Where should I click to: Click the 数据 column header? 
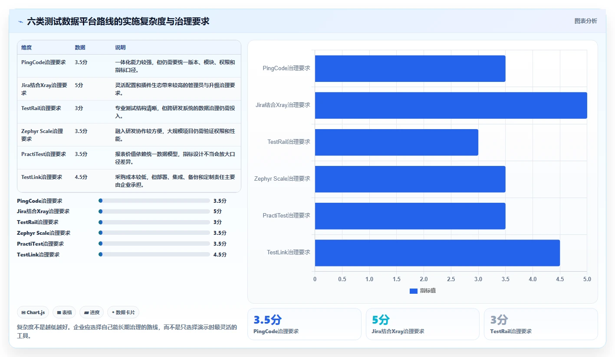point(80,48)
